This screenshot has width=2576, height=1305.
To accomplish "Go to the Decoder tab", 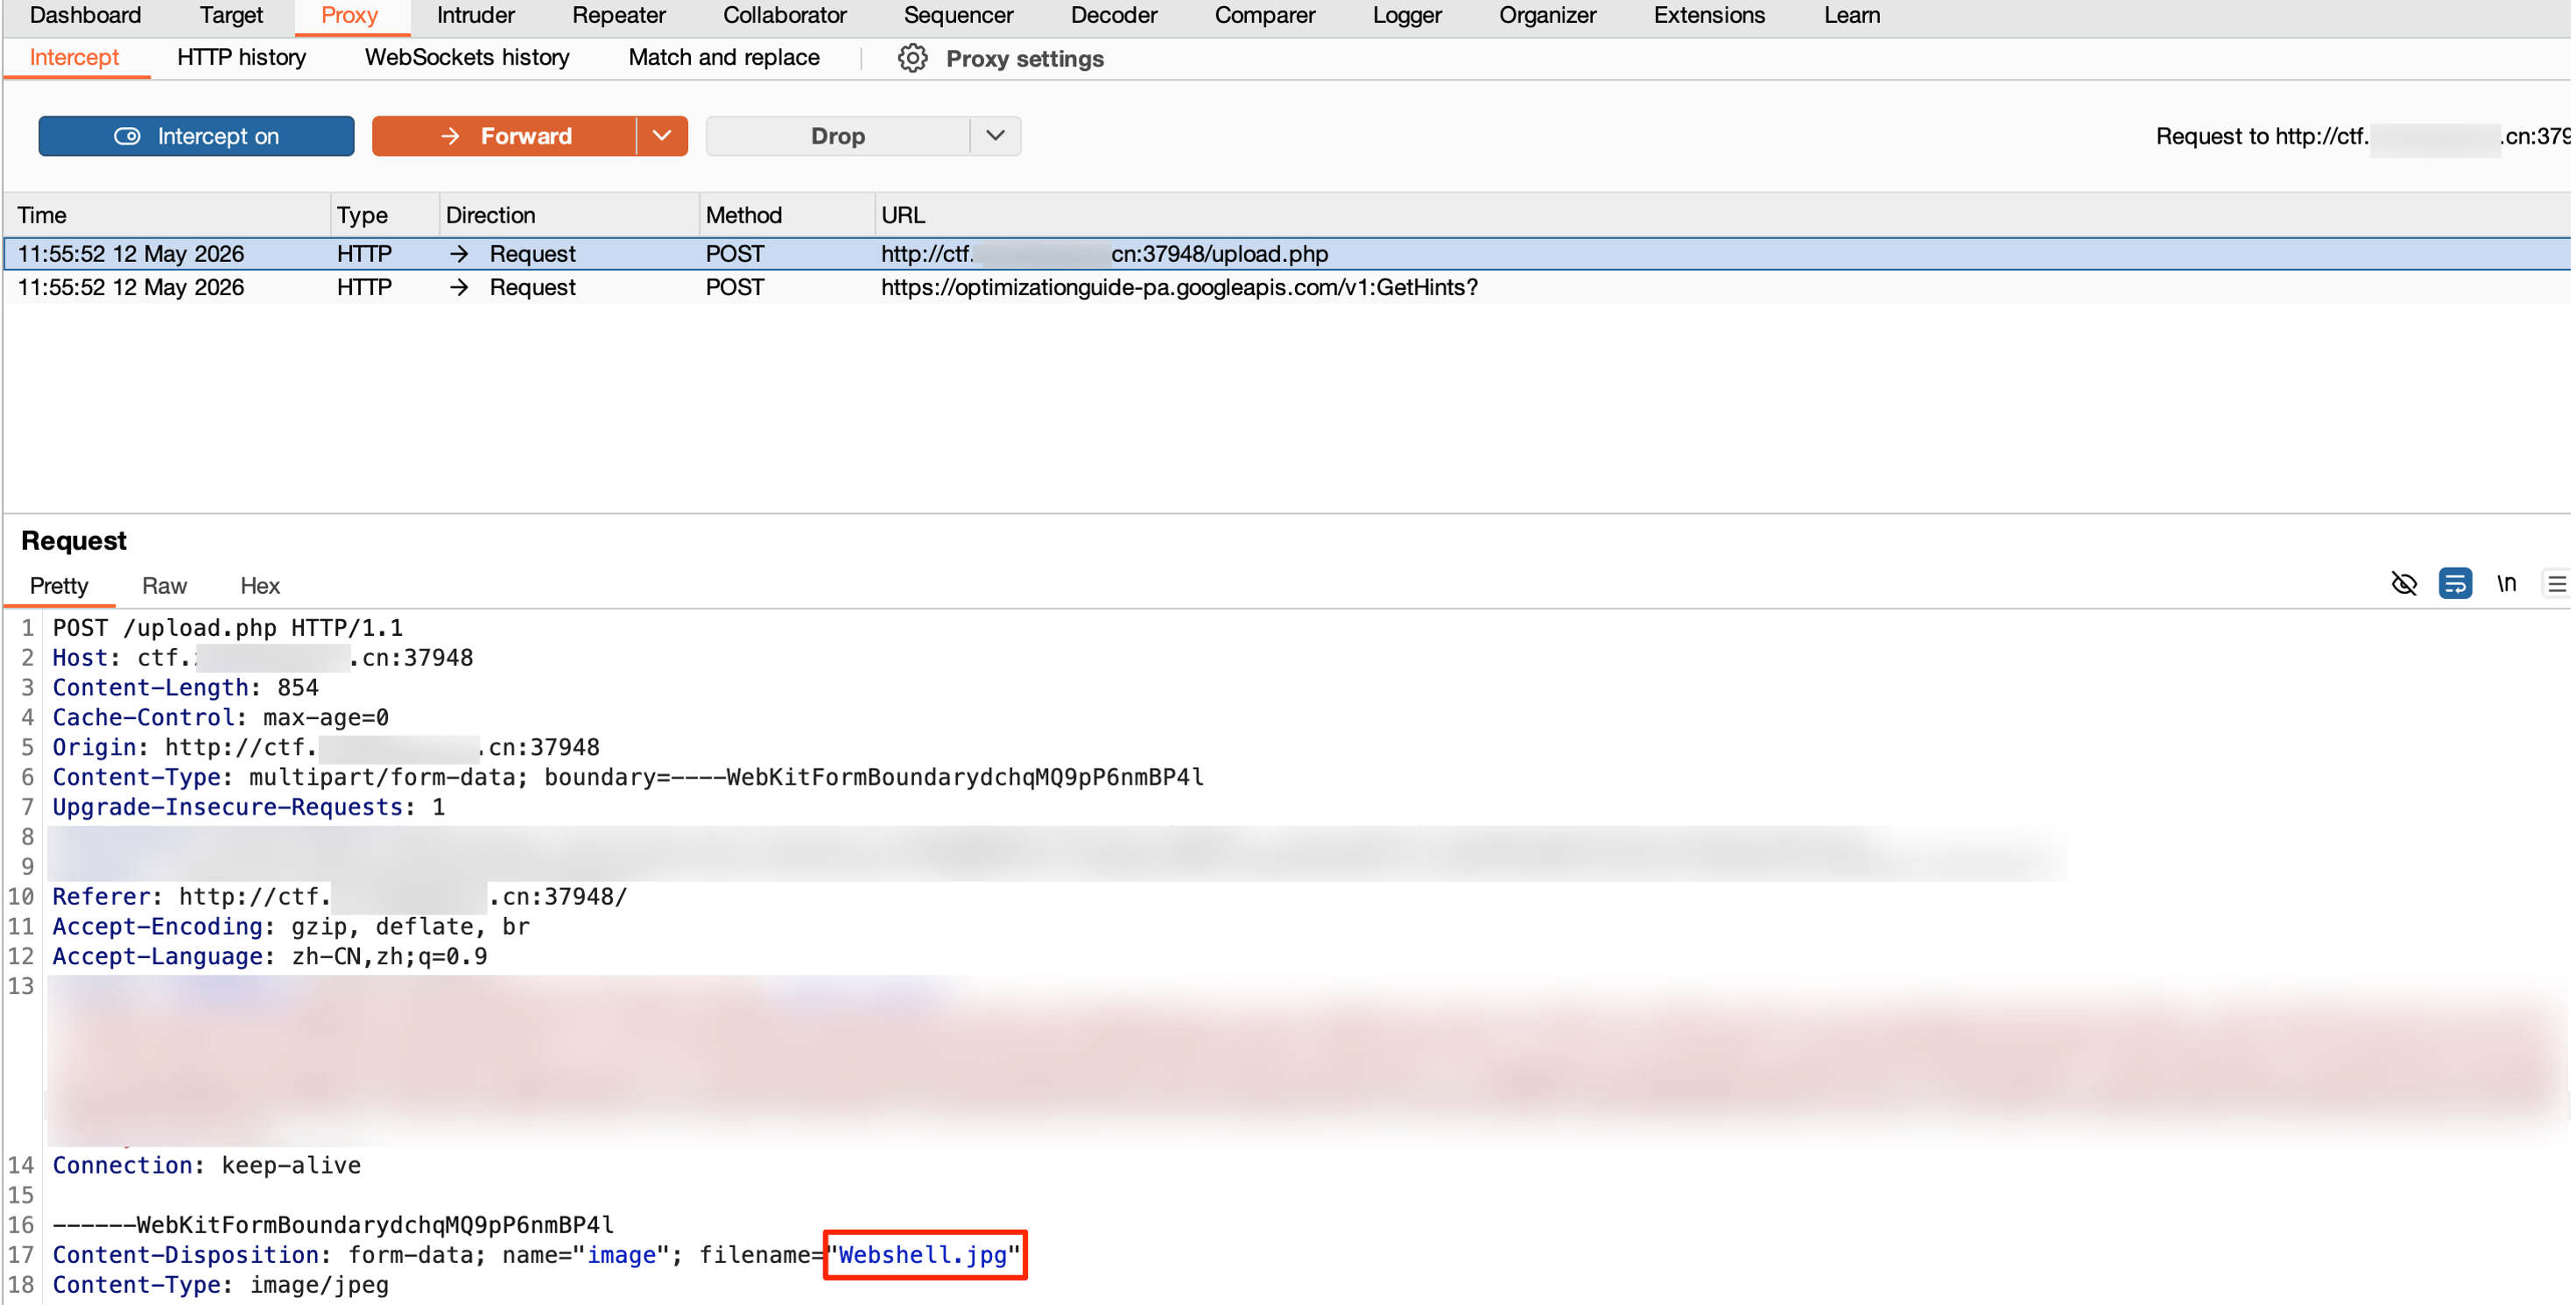I will 1114,15.
